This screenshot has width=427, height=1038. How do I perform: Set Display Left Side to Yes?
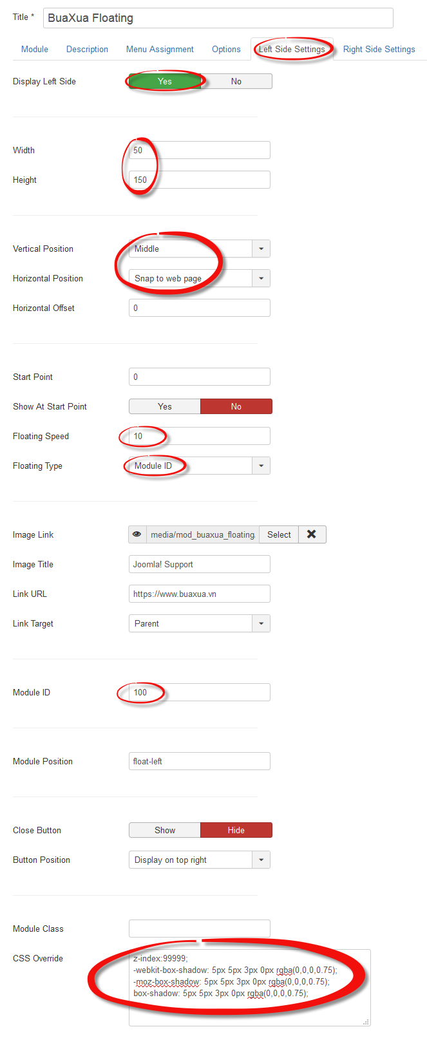(x=165, y=81)
